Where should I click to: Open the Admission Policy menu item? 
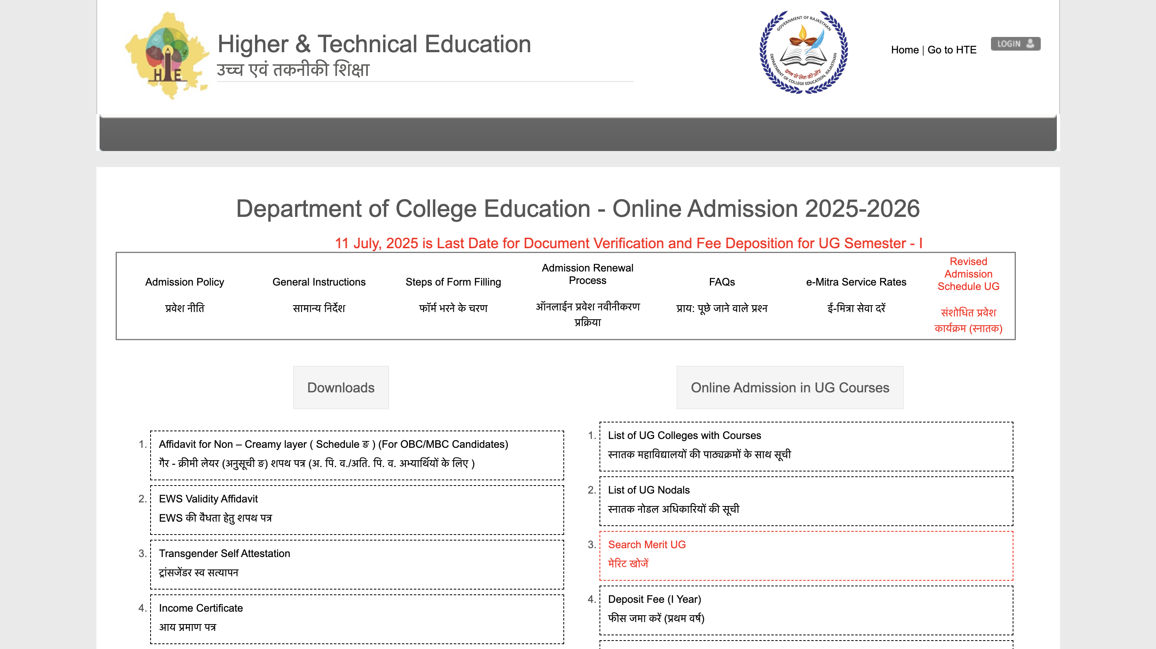pos(184,282)
